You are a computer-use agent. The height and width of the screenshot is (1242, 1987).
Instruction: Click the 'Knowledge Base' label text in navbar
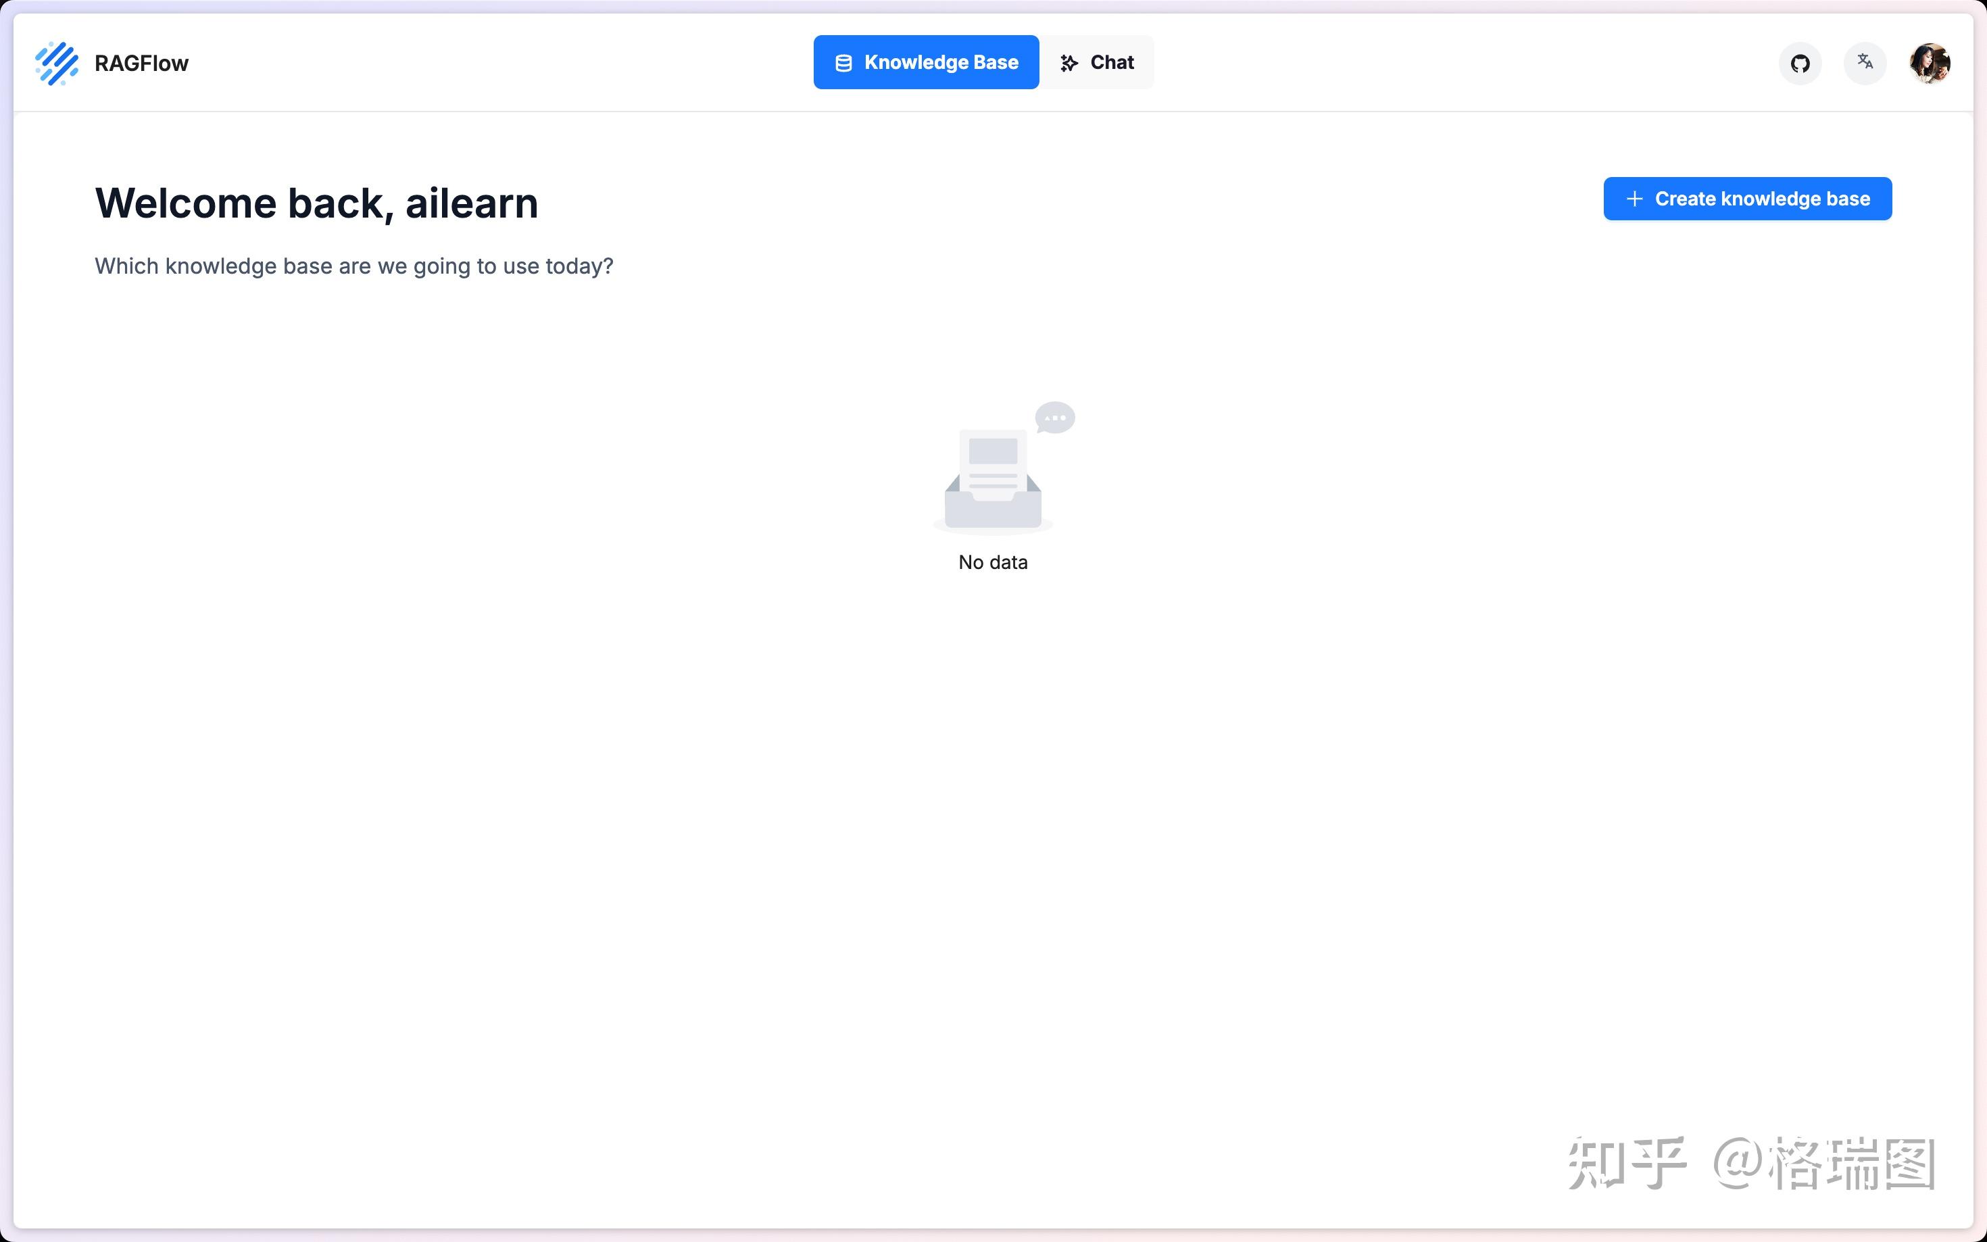click(x=941, y=62)
